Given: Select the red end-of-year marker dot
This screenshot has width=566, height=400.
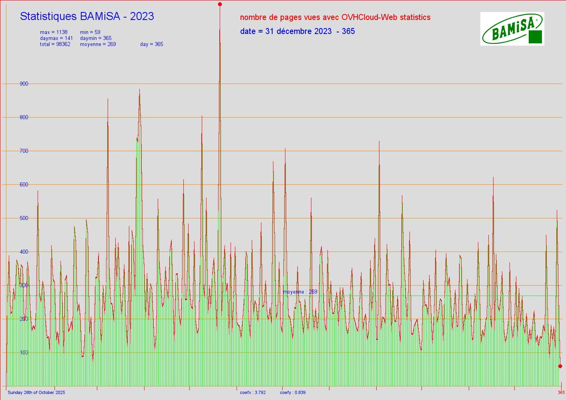Looking at the screenshot, I should 560,366.
